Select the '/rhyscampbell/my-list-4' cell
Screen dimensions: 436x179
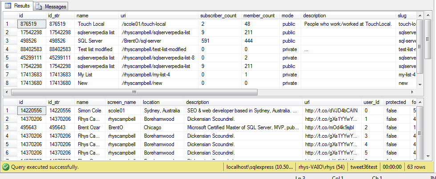point(158,75)
